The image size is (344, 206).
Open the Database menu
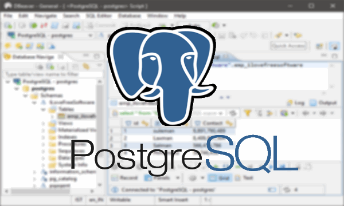click(129, 16)
